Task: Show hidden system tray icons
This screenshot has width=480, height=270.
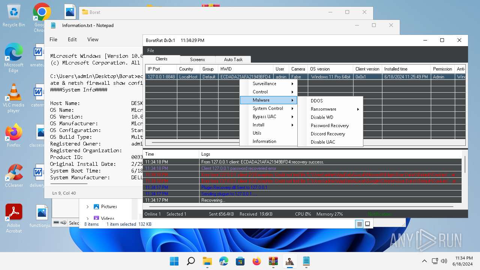Action: click(x=424, y=261)
